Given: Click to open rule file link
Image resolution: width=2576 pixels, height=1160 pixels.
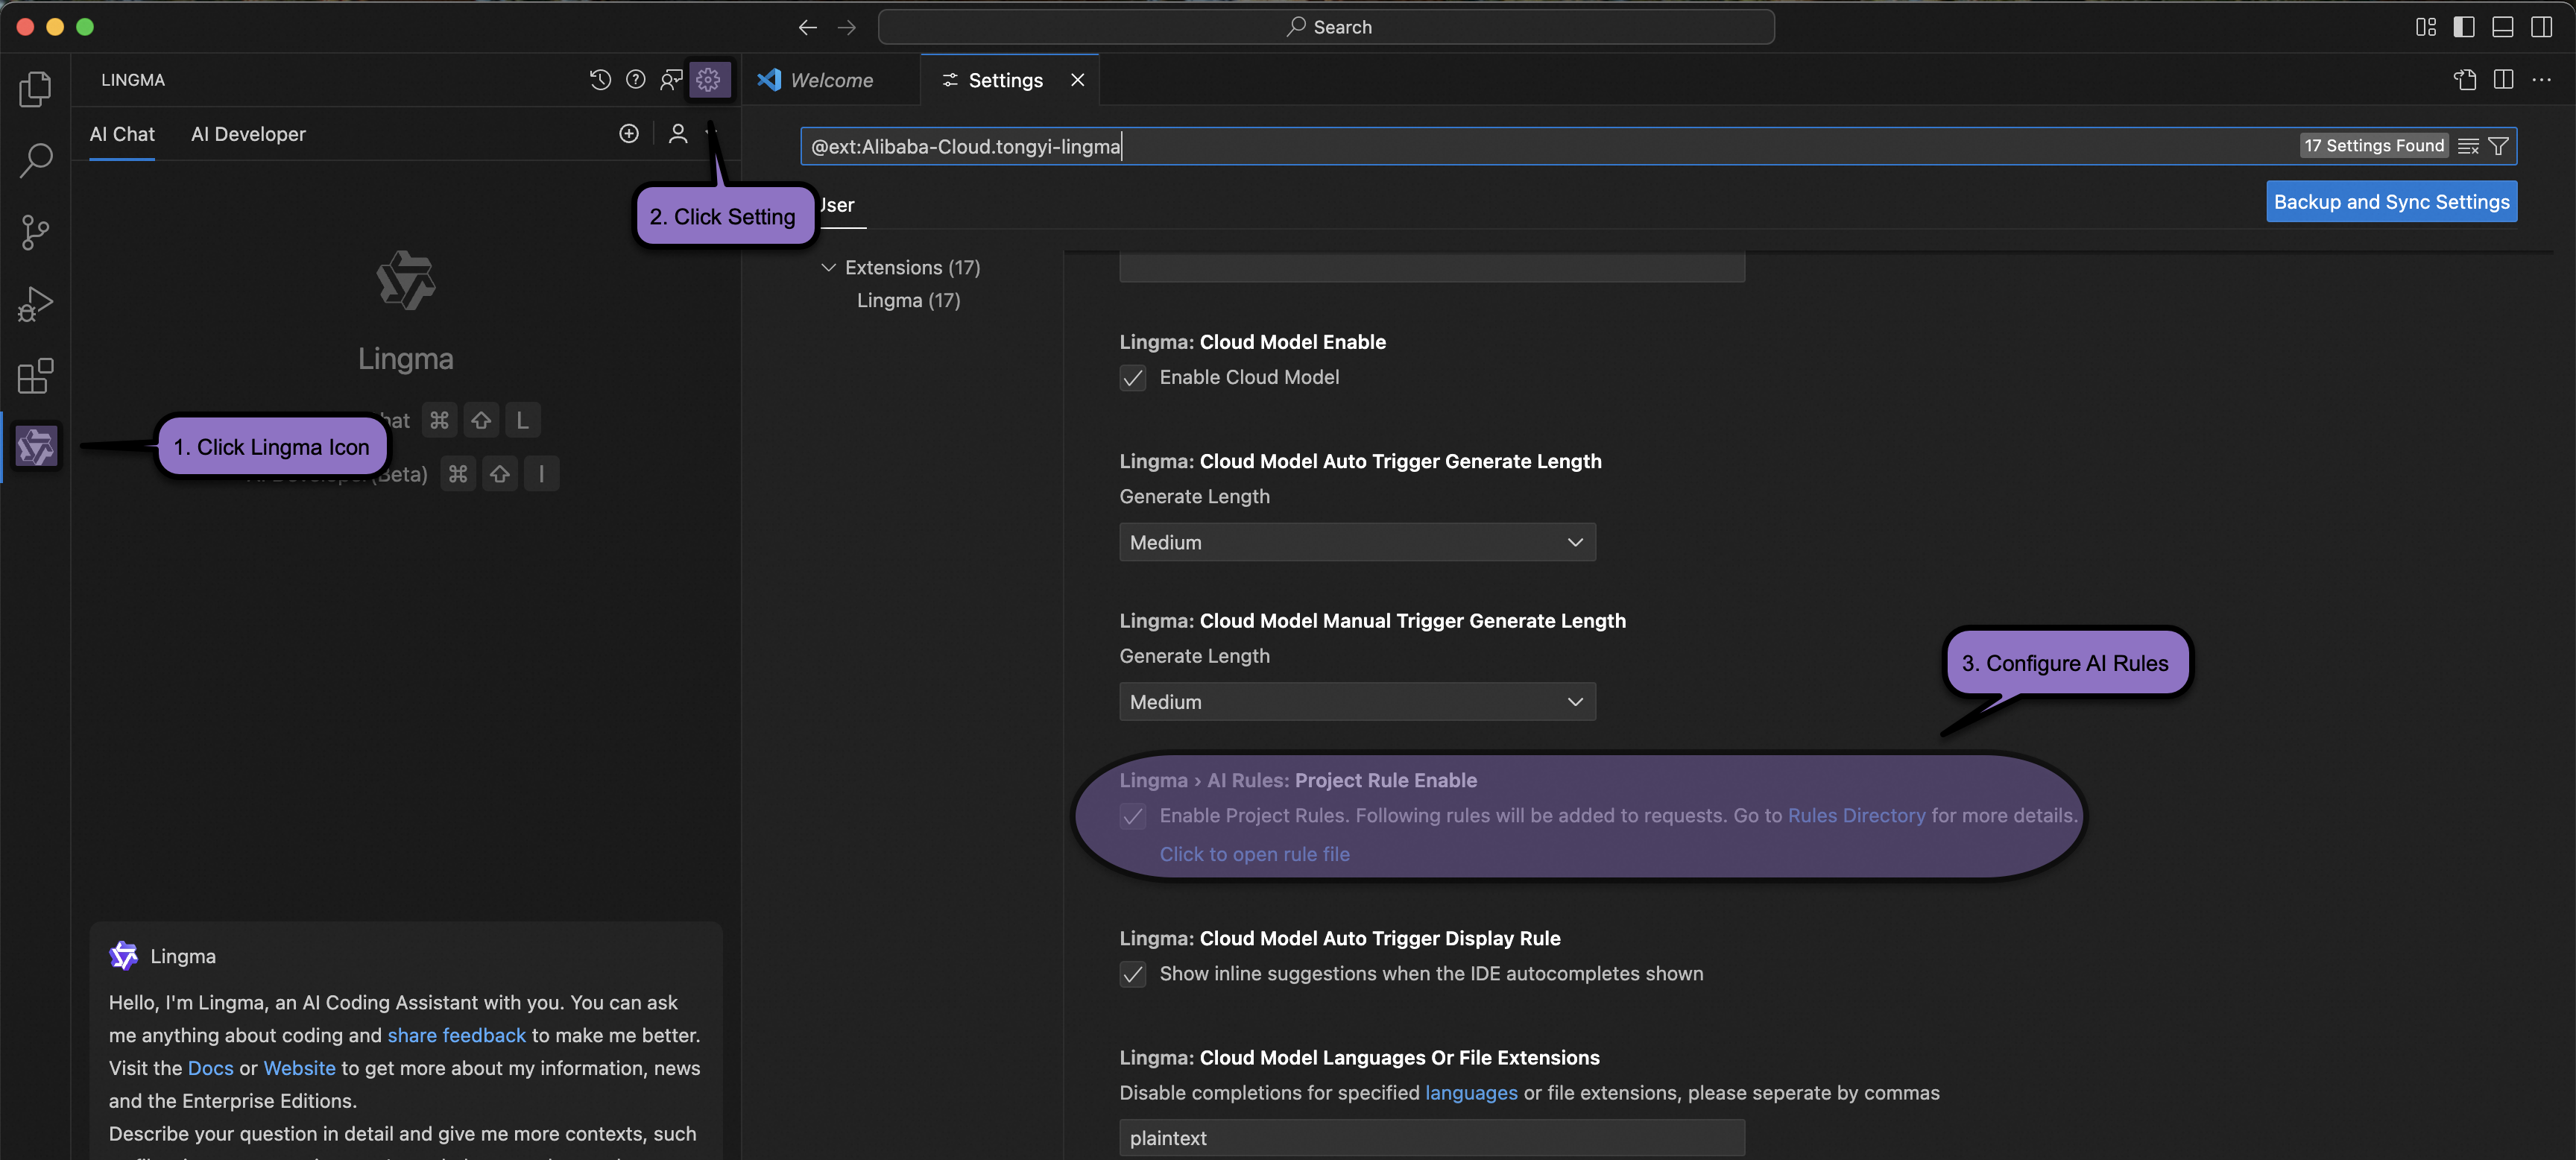Looking at the screenshot, I should pyautogui.click(x=1254, y=854).
